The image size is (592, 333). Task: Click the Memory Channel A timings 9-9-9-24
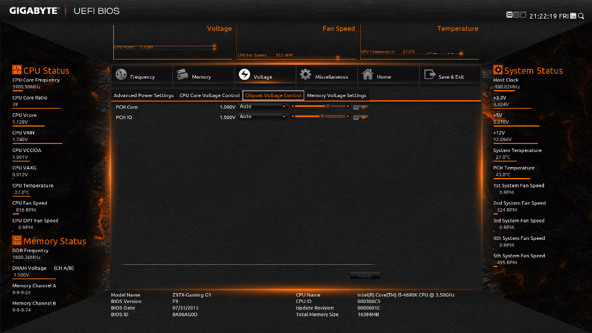(x=21, y=293)
